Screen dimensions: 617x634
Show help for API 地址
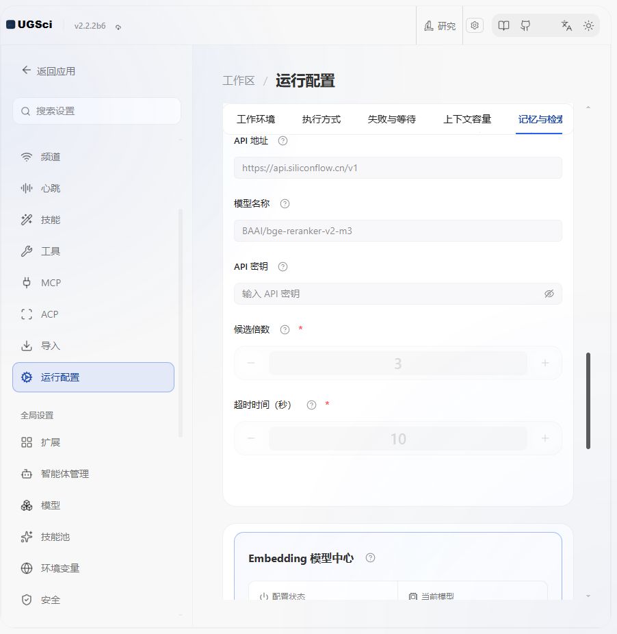point(283,141)
